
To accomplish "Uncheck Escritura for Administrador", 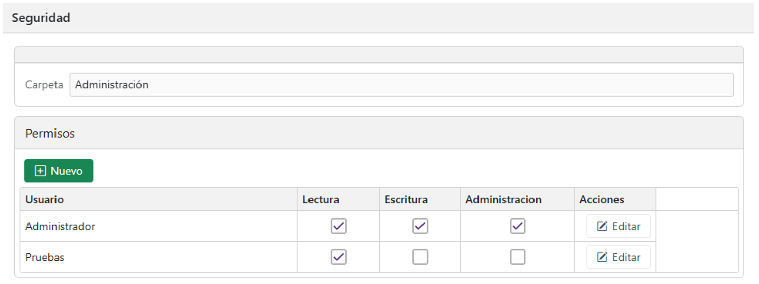I will [x=420, y=226].
